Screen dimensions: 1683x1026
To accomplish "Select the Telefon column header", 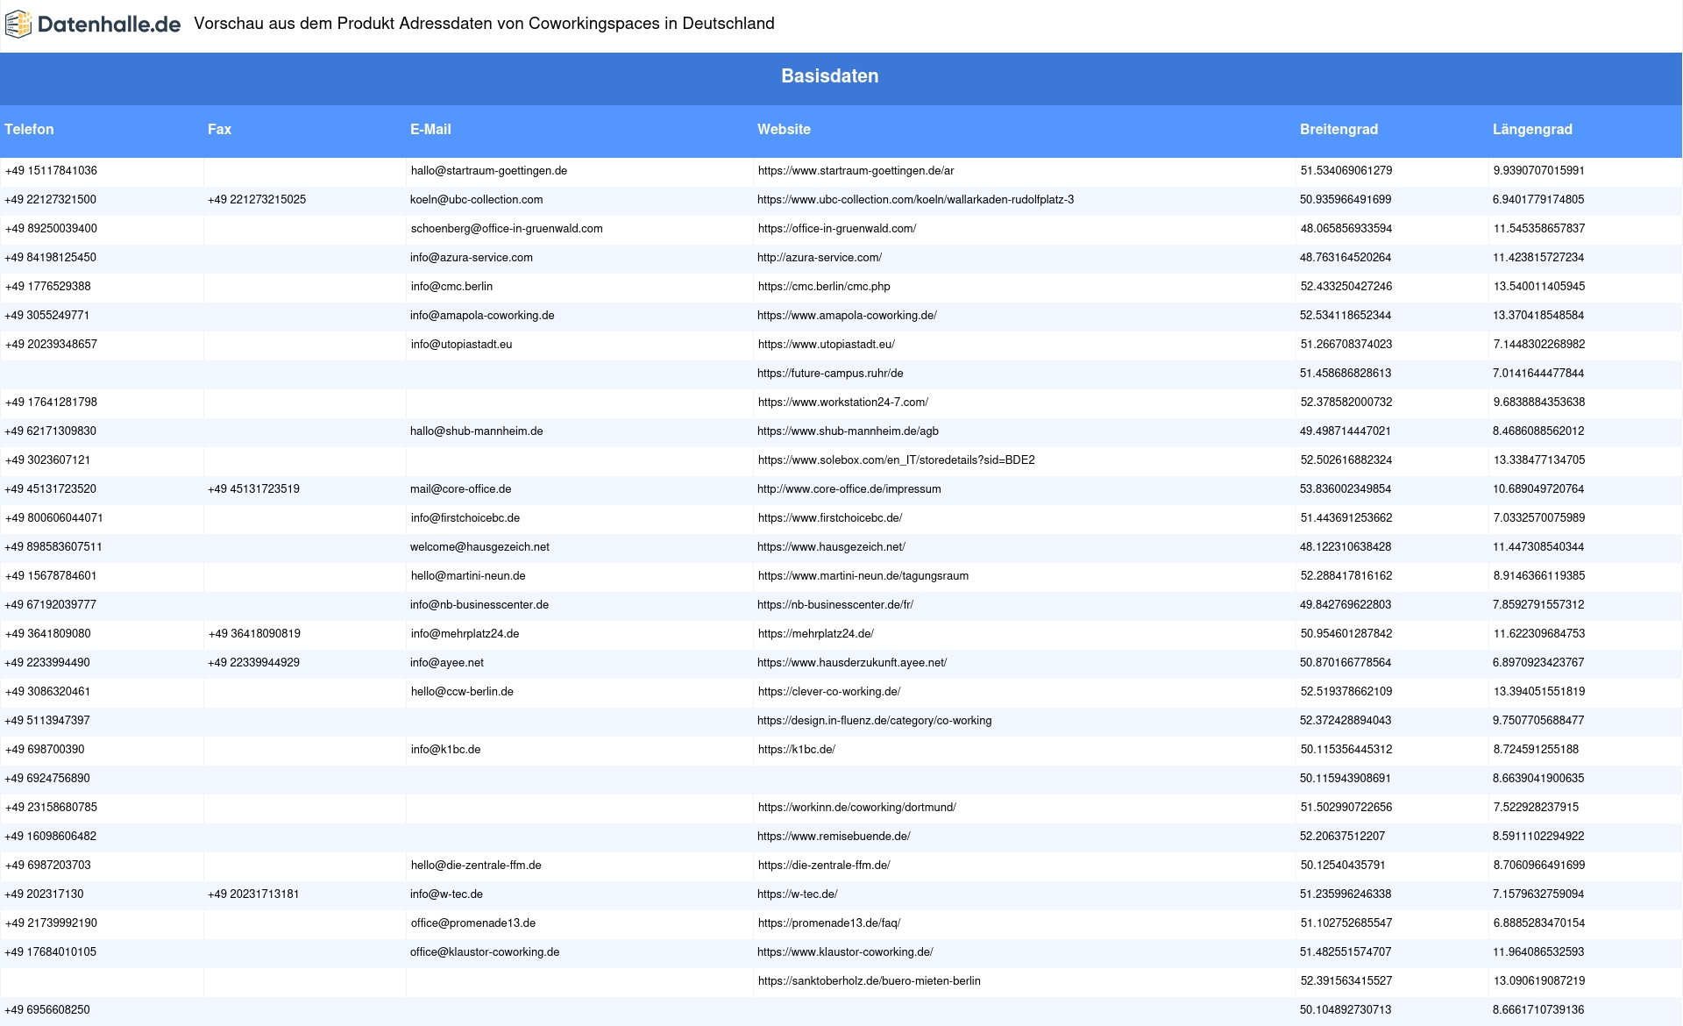I will point(29,130).
